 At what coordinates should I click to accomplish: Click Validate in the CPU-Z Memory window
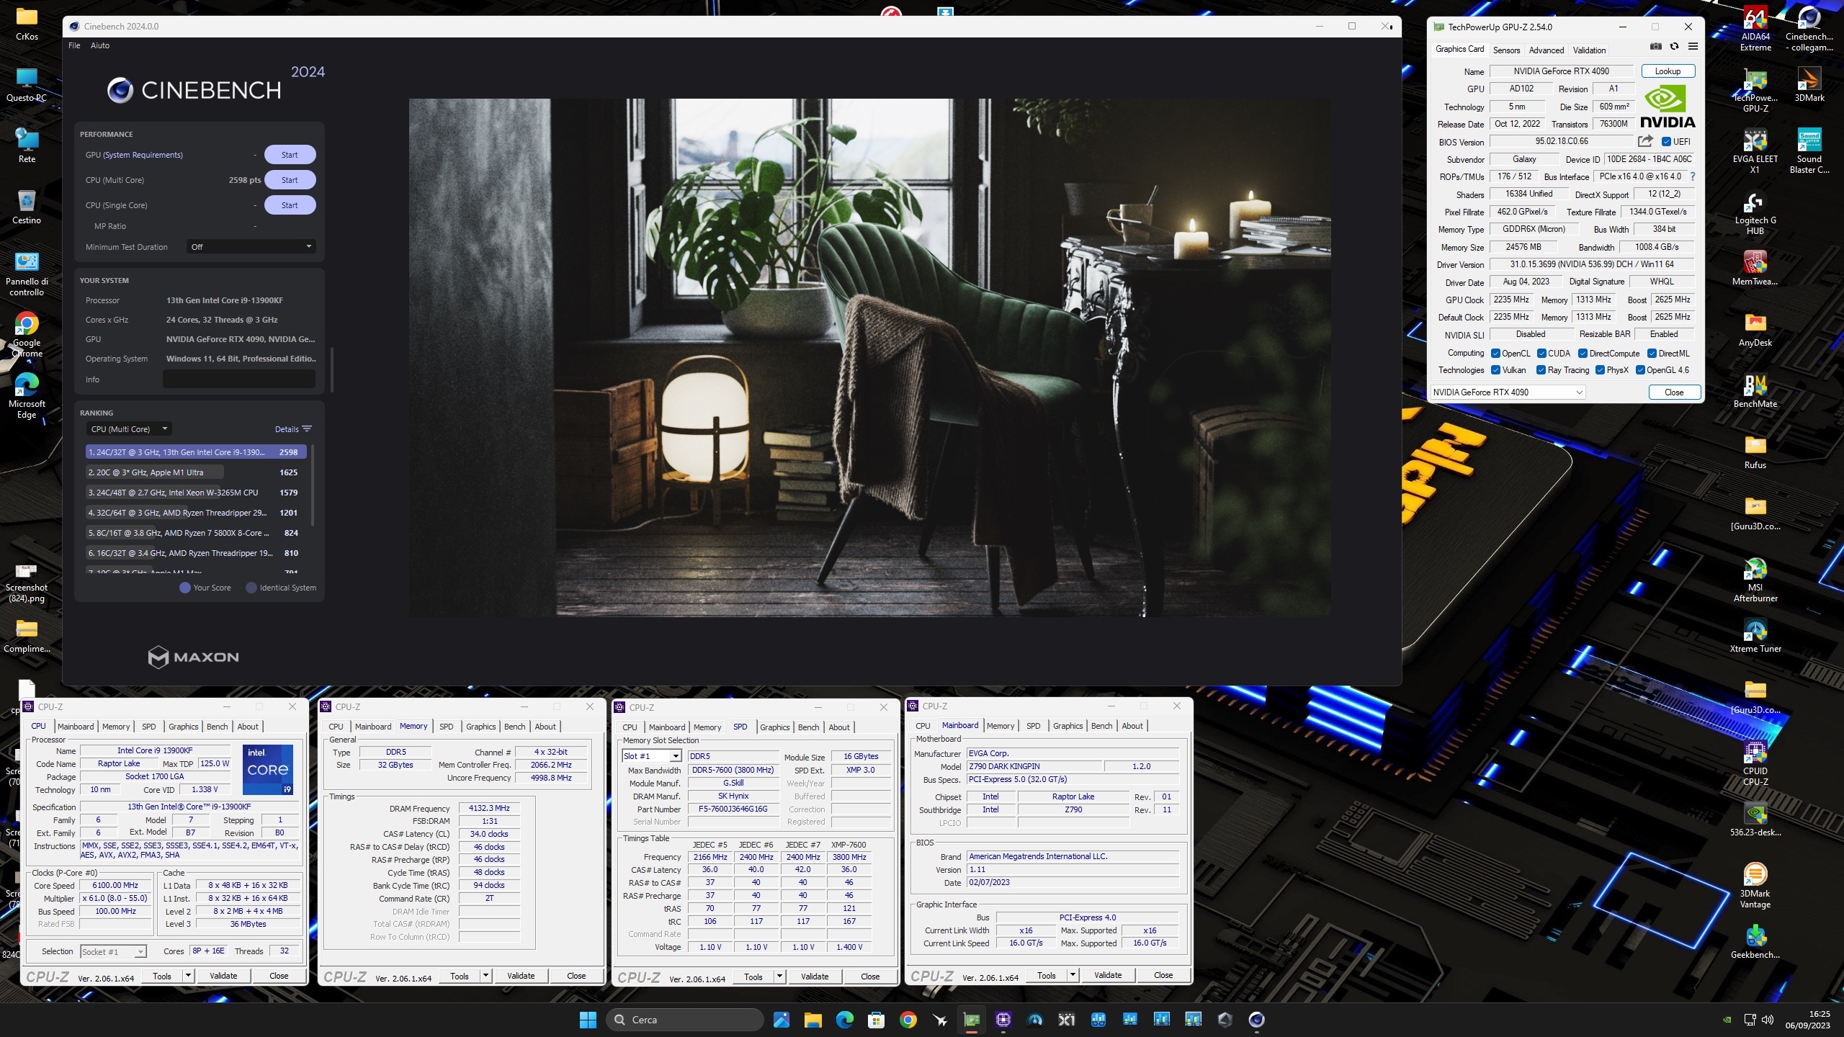pos(521,976)
